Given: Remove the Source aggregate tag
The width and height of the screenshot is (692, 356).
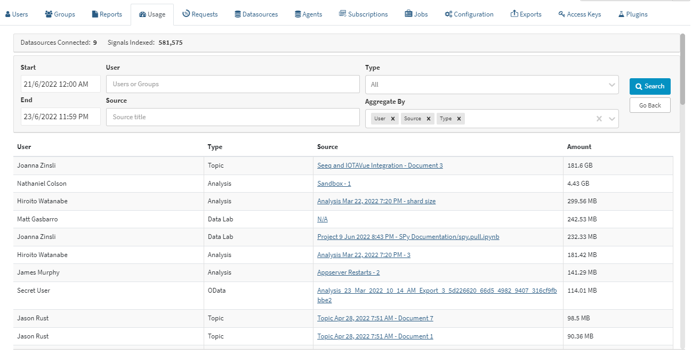Looking at the screenshot, I should tap(428, 119).
